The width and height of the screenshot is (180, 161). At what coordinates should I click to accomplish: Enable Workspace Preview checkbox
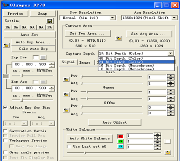[5, 140]
